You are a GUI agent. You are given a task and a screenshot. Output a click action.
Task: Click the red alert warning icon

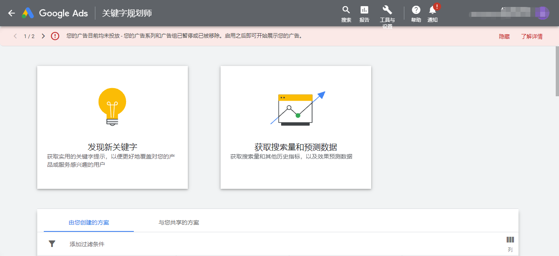pyautogui.click(x=55, y=36)
